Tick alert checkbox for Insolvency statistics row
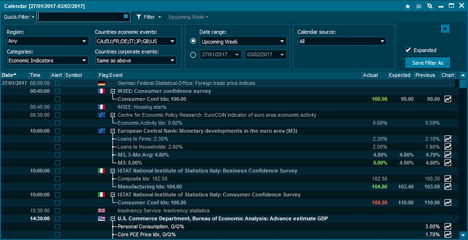 pyautogui.click(x=58, y=210)
